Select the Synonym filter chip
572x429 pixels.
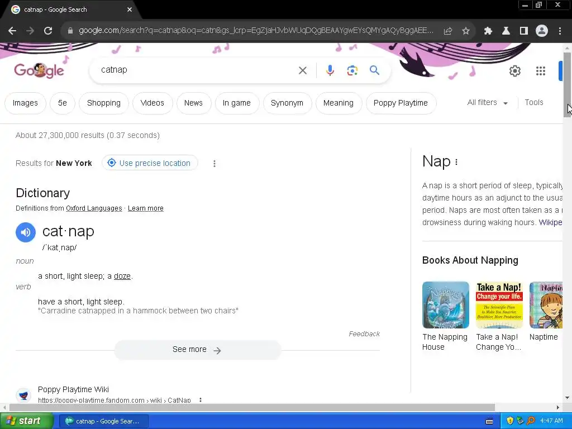pyautogui.click(x=287, y=103)
